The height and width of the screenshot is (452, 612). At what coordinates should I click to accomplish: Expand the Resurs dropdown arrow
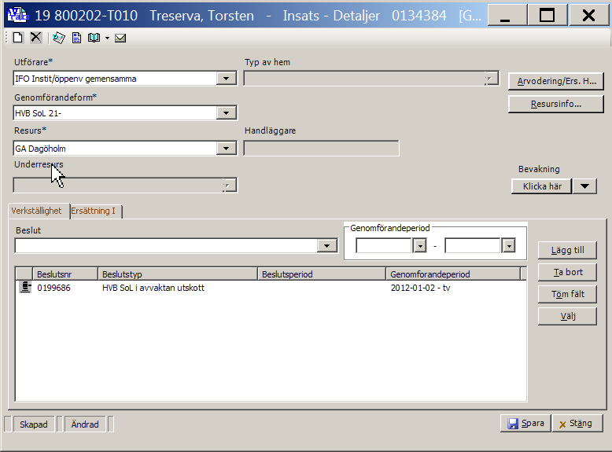tap(226, 149)
